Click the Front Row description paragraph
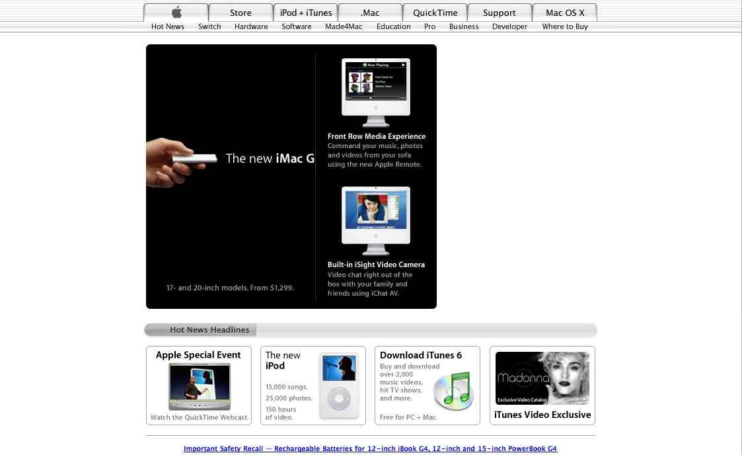 (x=375, y=155)
